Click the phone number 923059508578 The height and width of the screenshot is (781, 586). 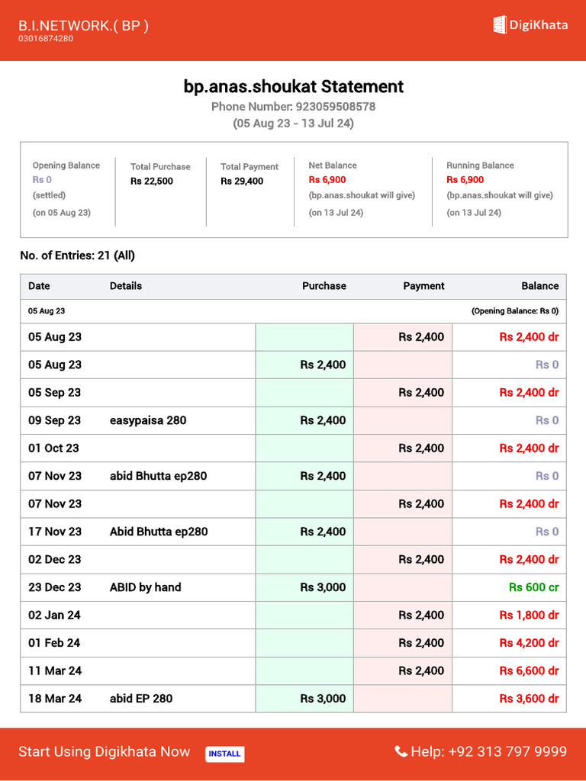pyautogui.click(x=335, y=107)
